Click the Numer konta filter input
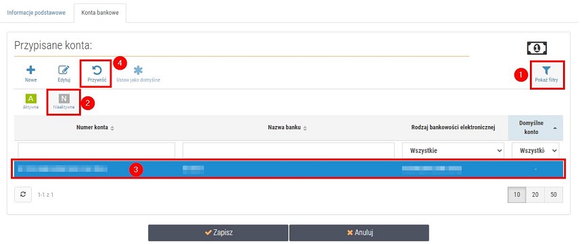 tap(97, 151)
